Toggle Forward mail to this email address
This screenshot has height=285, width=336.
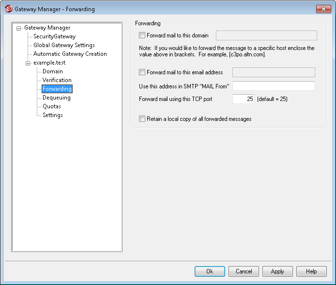pyautogui.click(x=142, y=72)
